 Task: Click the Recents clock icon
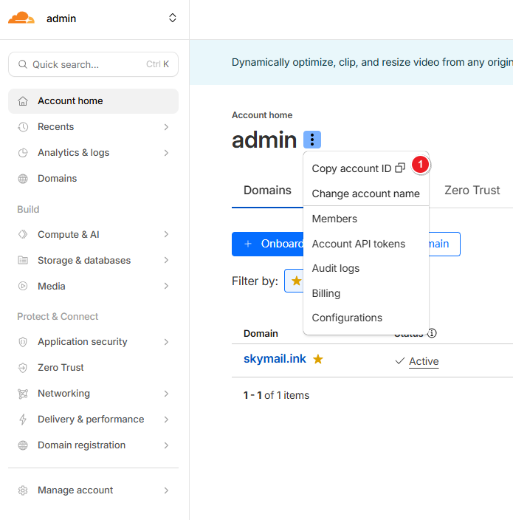tap(23, 127)
